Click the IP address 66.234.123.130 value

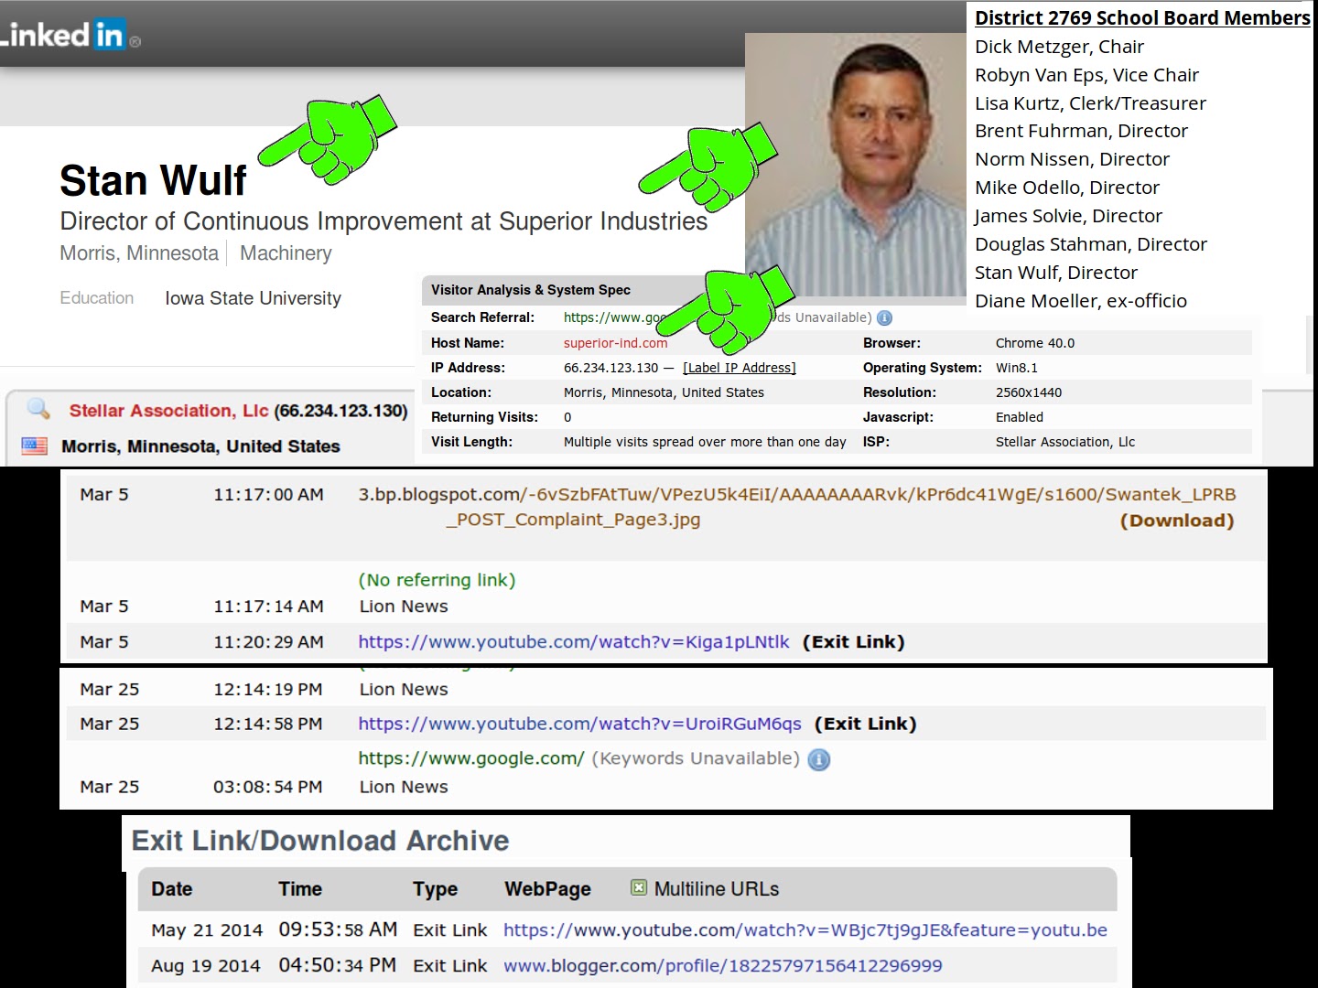(610, 368)
